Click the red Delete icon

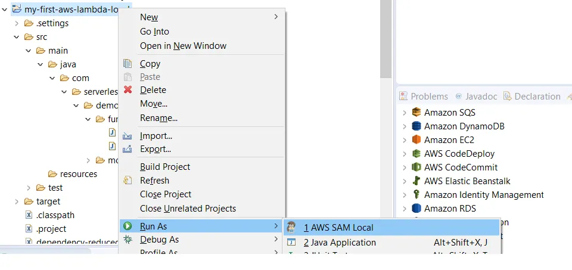click(x=128, y=89)
